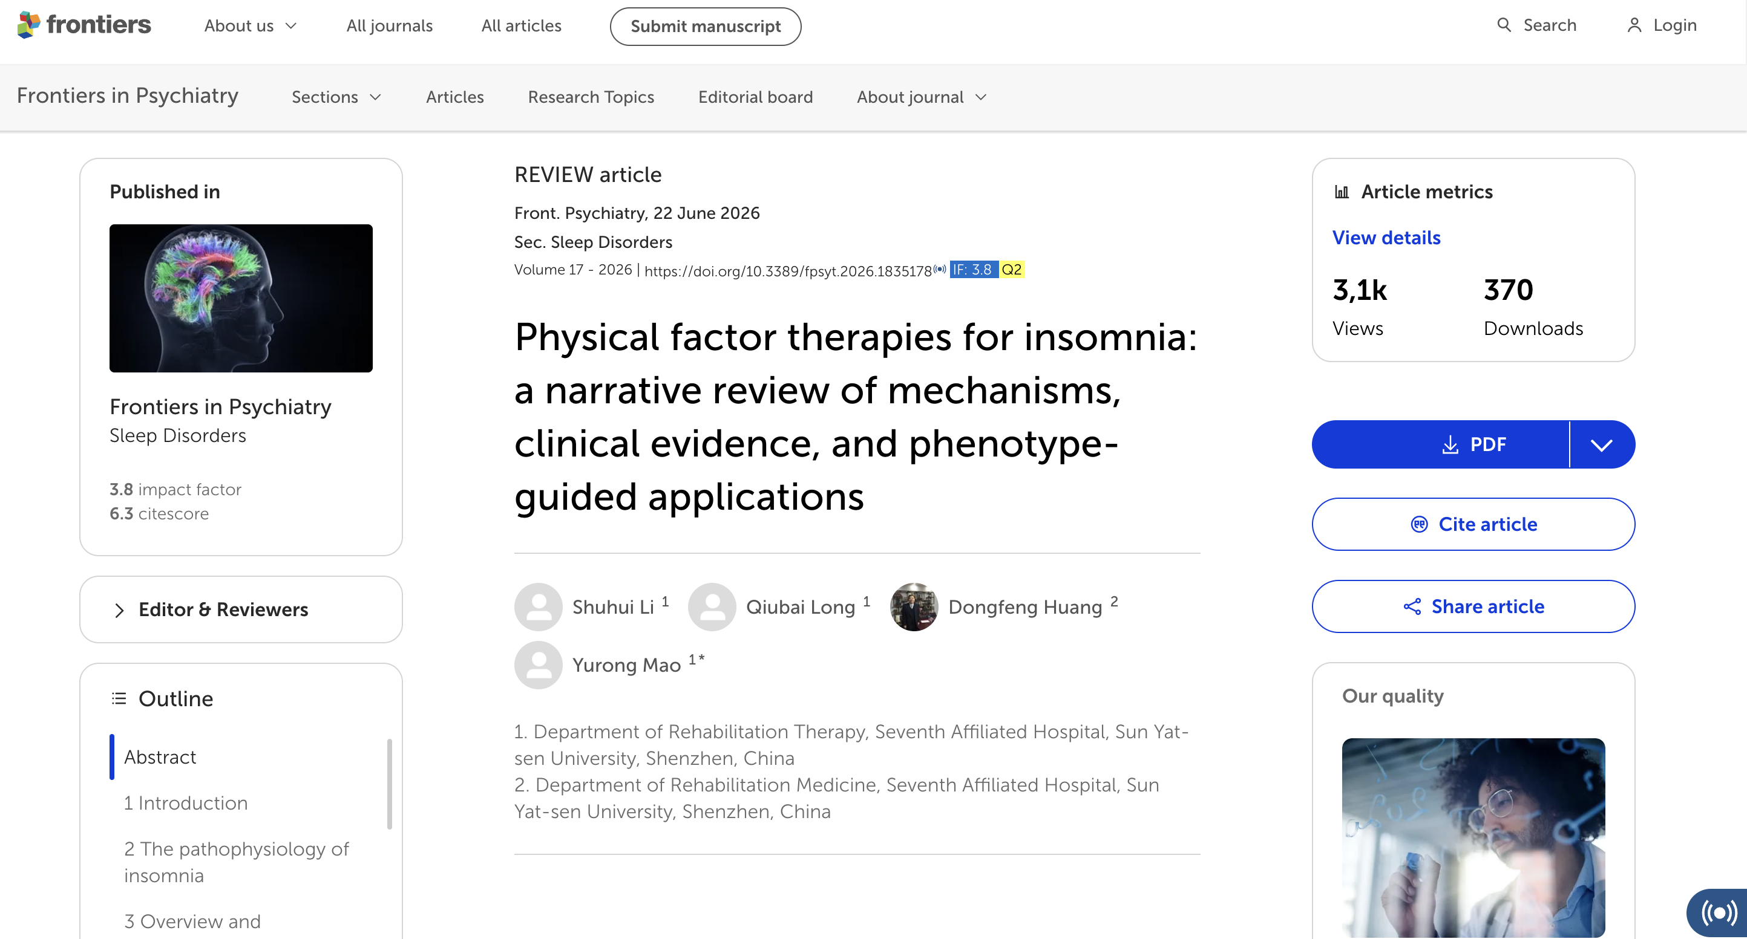1747x939 pixels.
Task: Click the Search magnifier icon
Action: click(1504, 25)
